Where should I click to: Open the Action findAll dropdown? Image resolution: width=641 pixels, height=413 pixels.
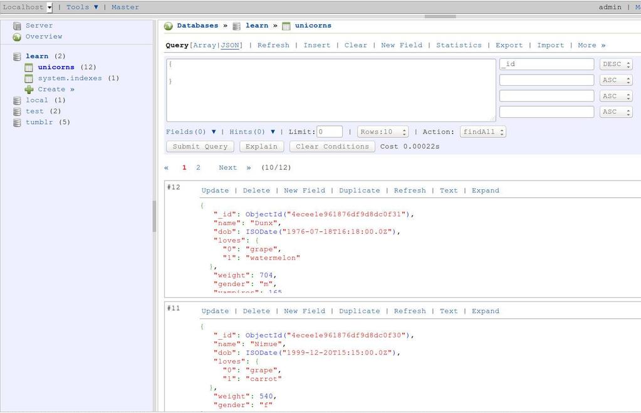pos(483,132)
